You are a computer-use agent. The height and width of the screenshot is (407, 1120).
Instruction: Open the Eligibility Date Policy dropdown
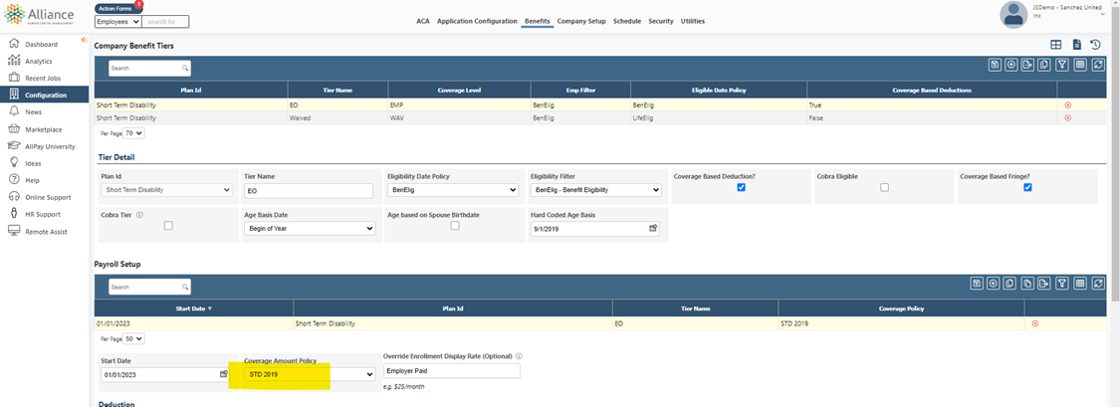[x=453, y=191]
